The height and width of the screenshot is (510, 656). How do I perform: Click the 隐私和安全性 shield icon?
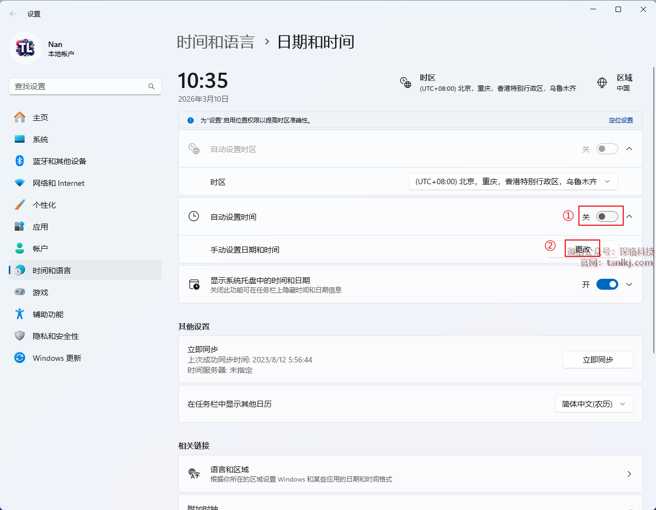[20, 336]
